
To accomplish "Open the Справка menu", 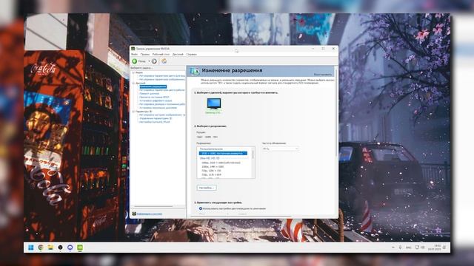I will (191, 54).
